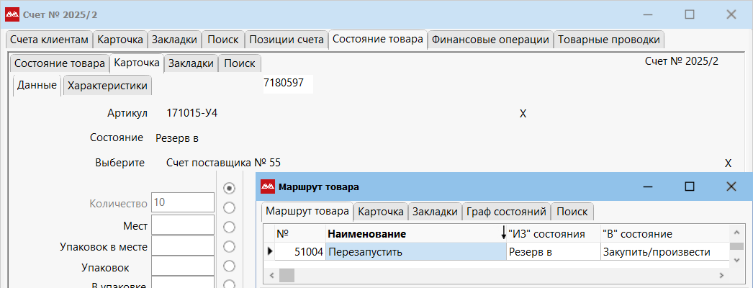The width and height of the screenshot is (753, 288).
Task: Switch to the Финансовые операции tab
Action: click(x=490, y=40)
